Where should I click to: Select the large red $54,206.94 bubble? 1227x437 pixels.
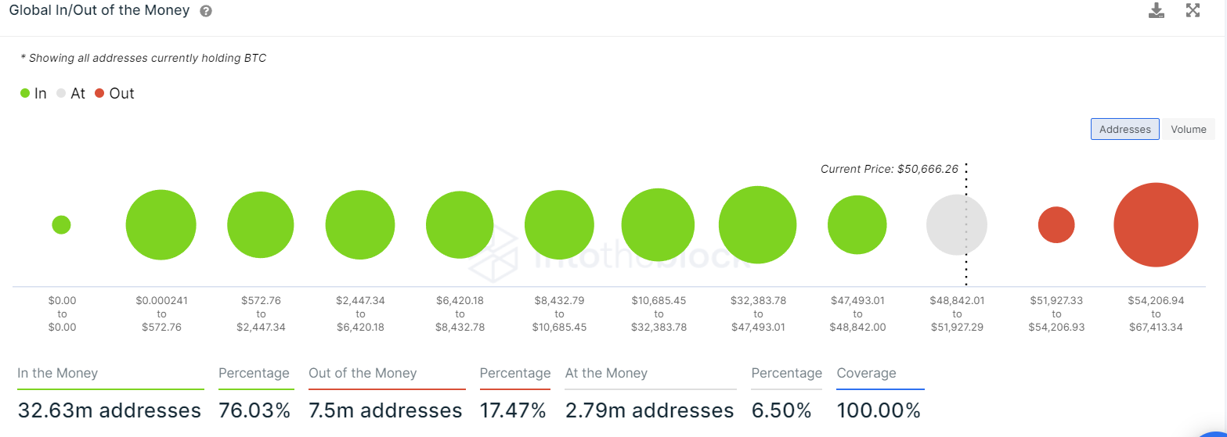[1156, 225]
